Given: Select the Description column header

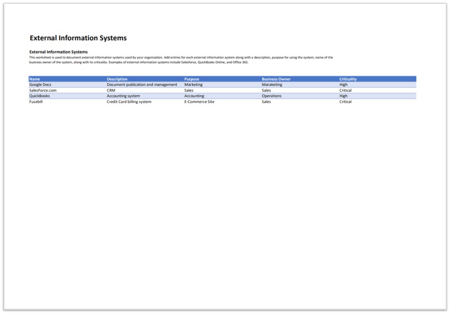Looking at the screenshot, I should point(117,79).
